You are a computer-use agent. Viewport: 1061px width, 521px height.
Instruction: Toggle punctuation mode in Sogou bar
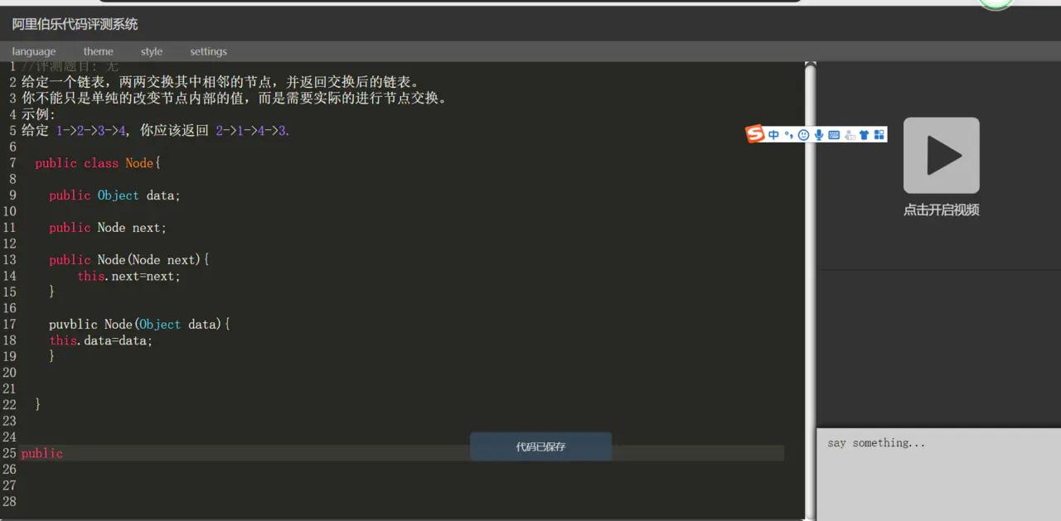coord(788,135)
